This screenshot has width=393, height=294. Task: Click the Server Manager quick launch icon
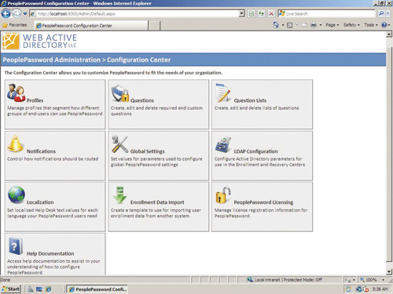pyautogui.click(x=31, y=289)
